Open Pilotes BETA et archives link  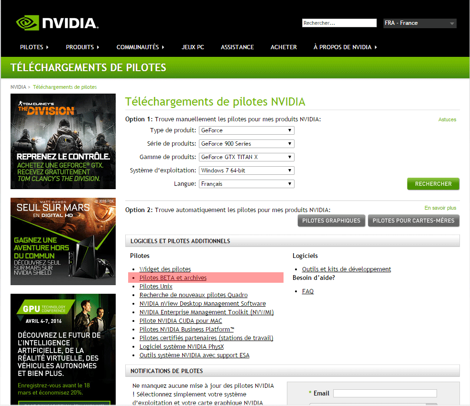pos(173,278)
